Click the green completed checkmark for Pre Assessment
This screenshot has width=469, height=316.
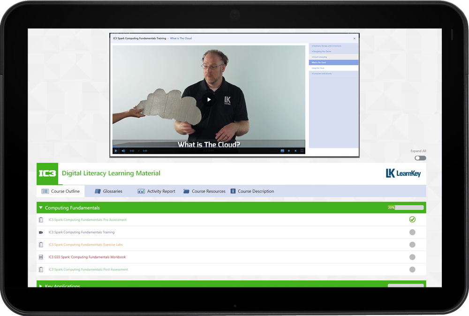[412, 219]
